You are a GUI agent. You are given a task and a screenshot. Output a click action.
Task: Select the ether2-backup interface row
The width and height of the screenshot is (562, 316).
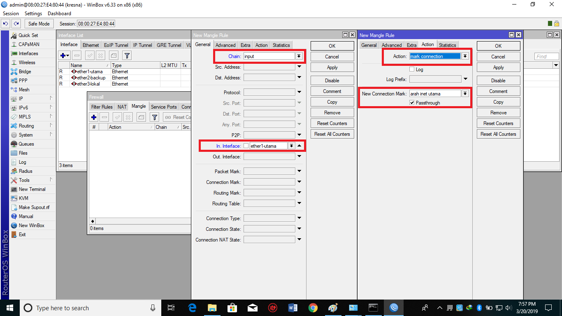pyautogui.click(x=123, y=78)
